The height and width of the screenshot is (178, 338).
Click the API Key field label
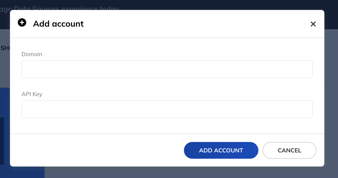(x=32, y=94)
